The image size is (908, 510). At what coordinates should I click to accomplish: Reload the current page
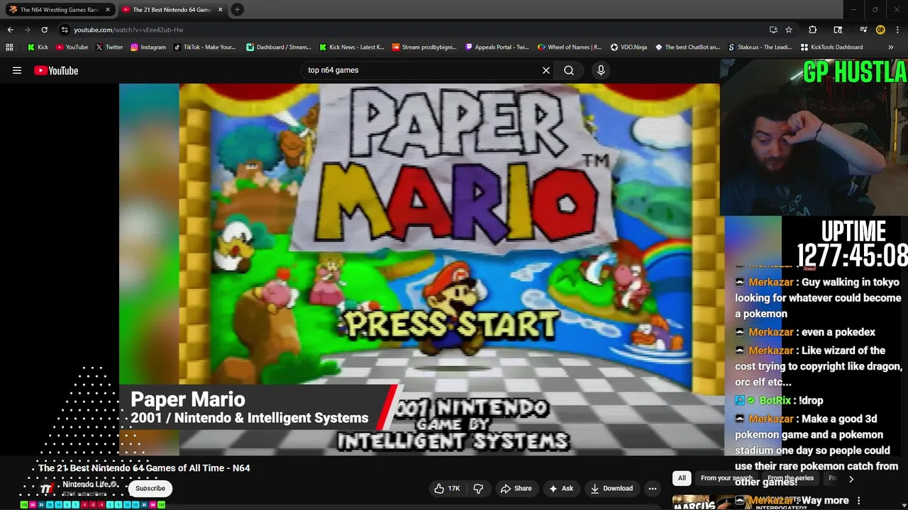[44, 30]
